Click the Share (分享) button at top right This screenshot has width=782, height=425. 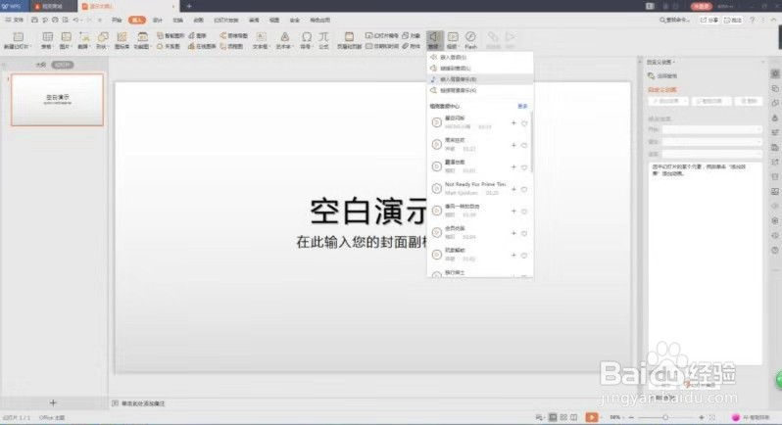pos(709,20)
